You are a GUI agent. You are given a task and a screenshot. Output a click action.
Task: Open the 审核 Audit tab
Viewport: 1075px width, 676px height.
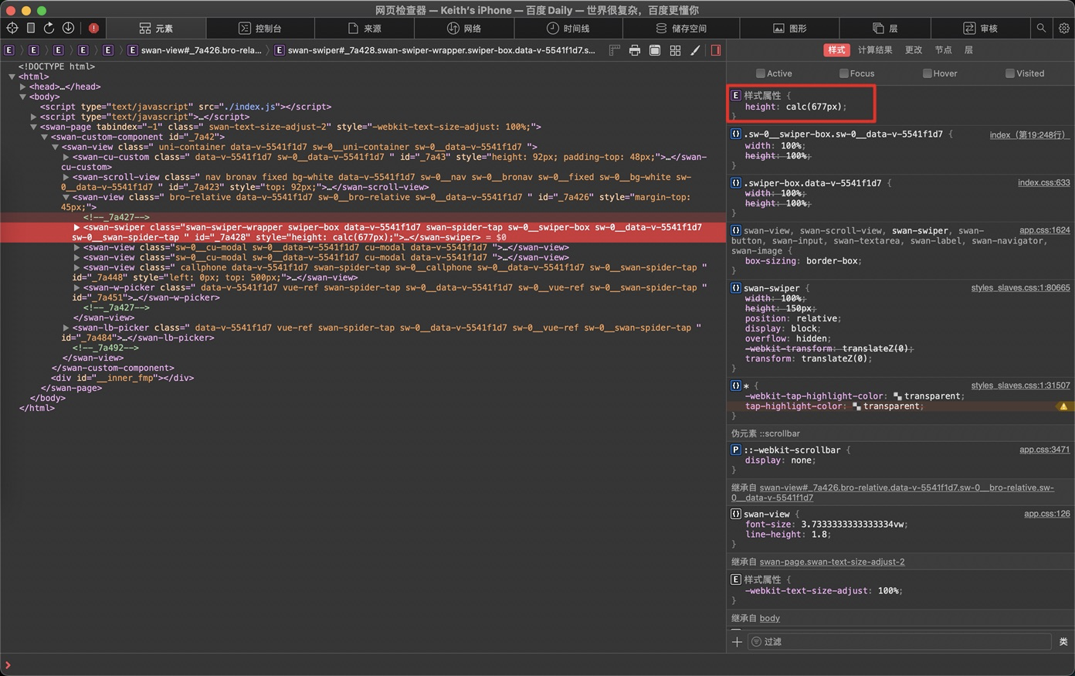pos(981,28)
